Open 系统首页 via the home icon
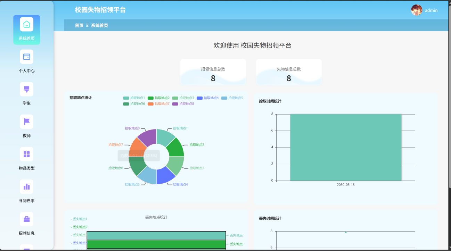The height and width of the screenshot is (251, 451). pos(26,24)
